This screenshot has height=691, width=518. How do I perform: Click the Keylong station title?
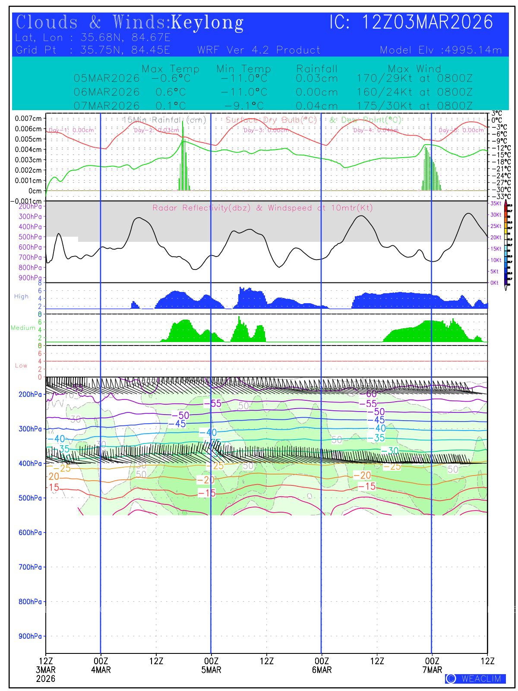click(207, 22)
